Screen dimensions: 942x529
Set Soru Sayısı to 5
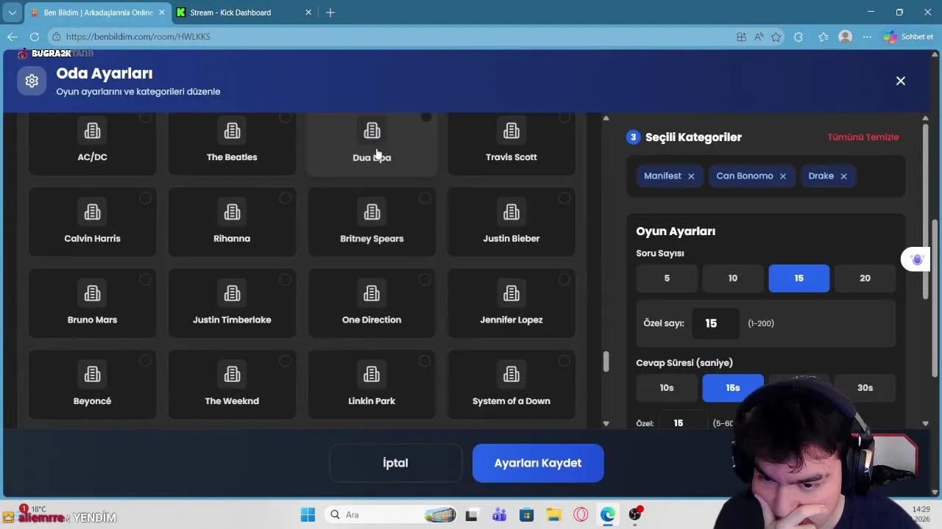pyautogui.click(x=667, y=278)
